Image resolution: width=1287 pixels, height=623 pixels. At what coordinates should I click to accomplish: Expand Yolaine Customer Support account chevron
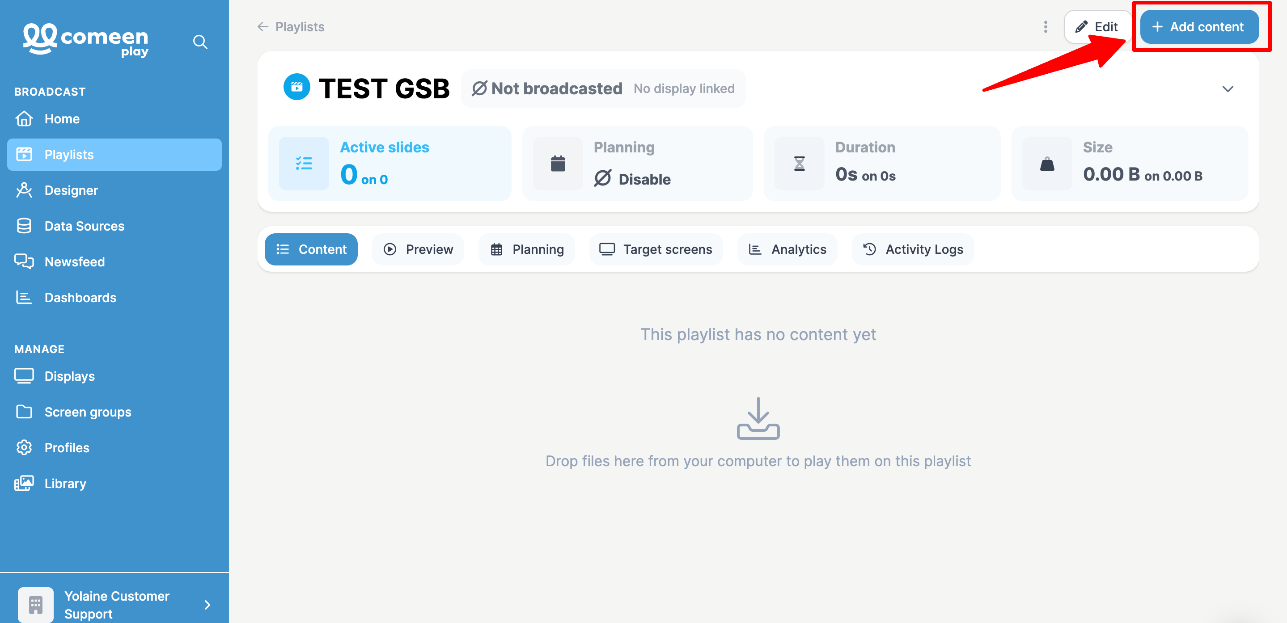click(207, 605)
